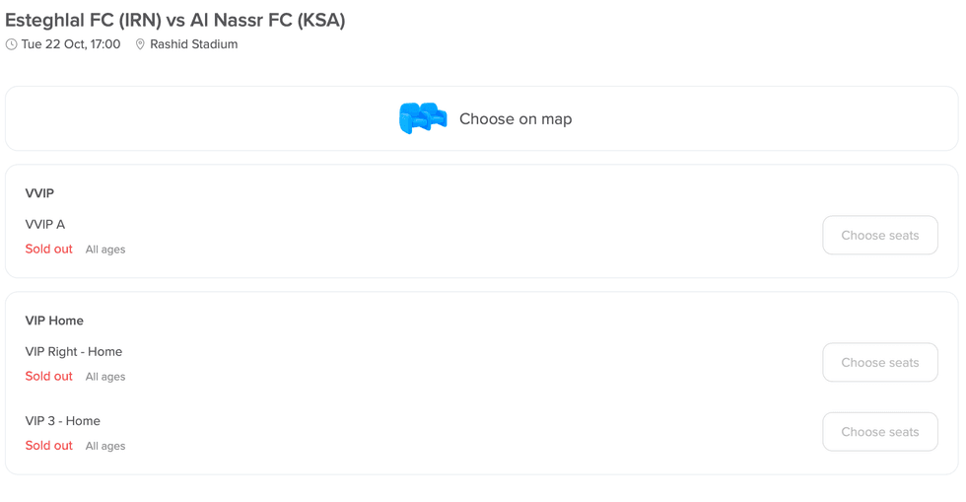Click All ages label under VVIP A
Viewport: 966px width, 502px height.
click(105, 250)
